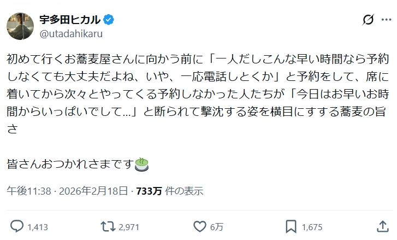
Task: Click the 2,971 repost count
Action: 129,227
